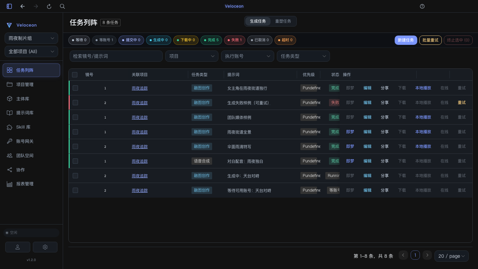Image resolution: width=478 pixels, height=269 pixels.
Task: Click the 检索镜号/提示词 search field
Action: (116, 56)
